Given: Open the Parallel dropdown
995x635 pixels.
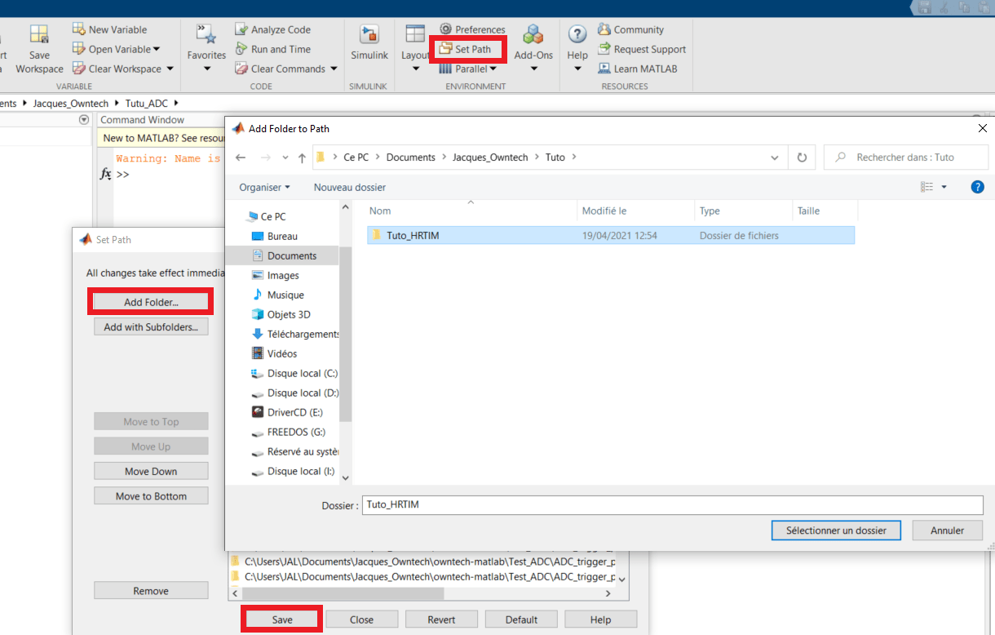Looking at the screenshot, I should coord(467,69).
